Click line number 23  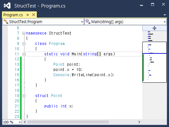17,117
